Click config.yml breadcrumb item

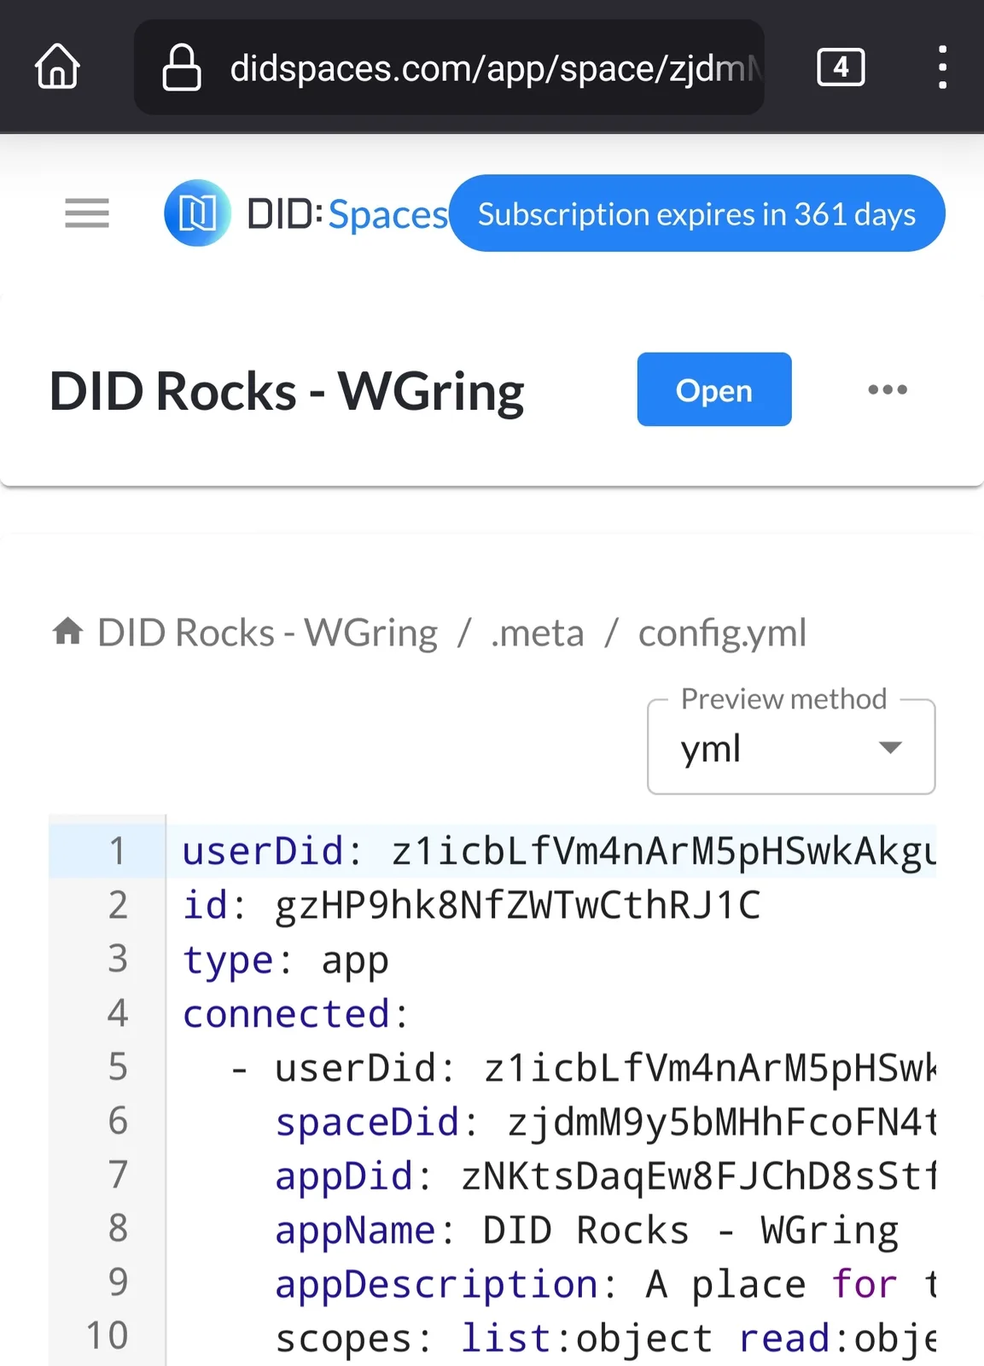click(x=722, y=633)
